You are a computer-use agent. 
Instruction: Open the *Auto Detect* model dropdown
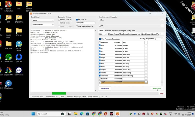tap(43, 25)
